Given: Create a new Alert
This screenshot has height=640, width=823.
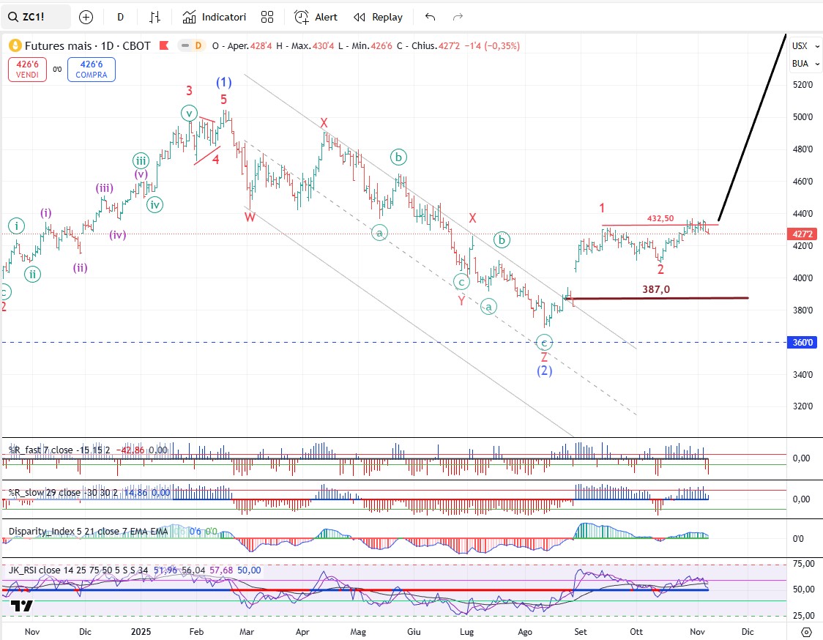Looking at the screenshot, I should [x=316, y=17].
